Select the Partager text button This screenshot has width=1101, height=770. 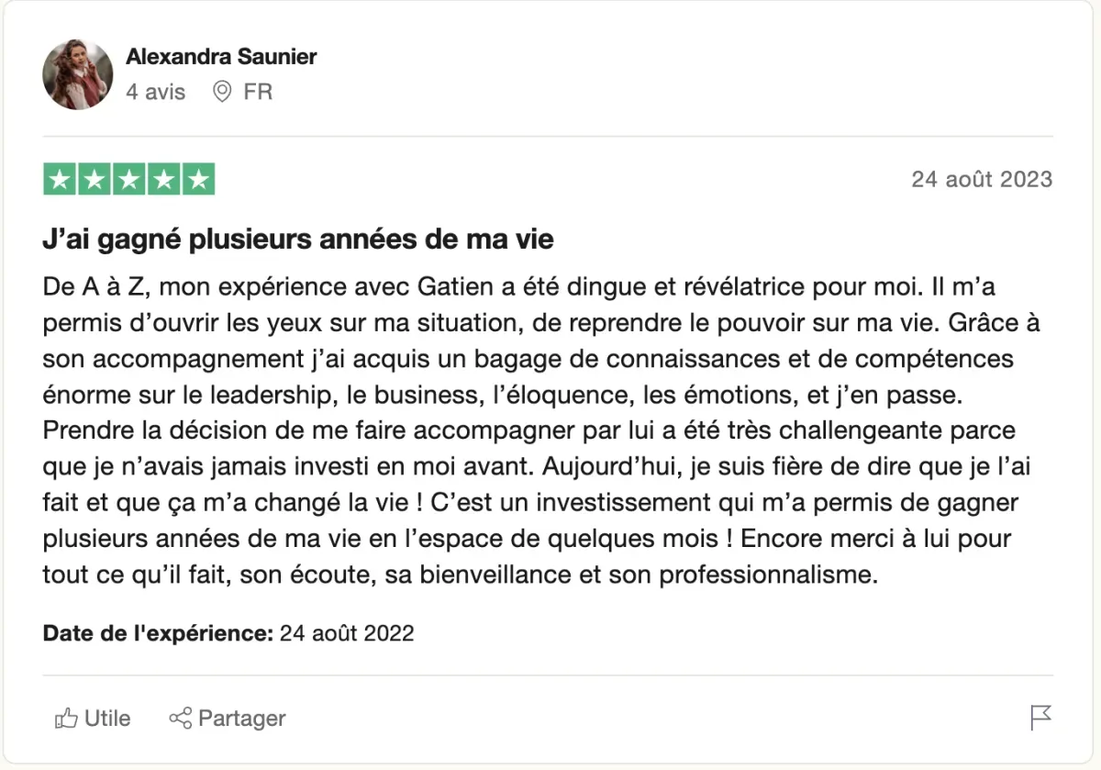click(242, 718)
